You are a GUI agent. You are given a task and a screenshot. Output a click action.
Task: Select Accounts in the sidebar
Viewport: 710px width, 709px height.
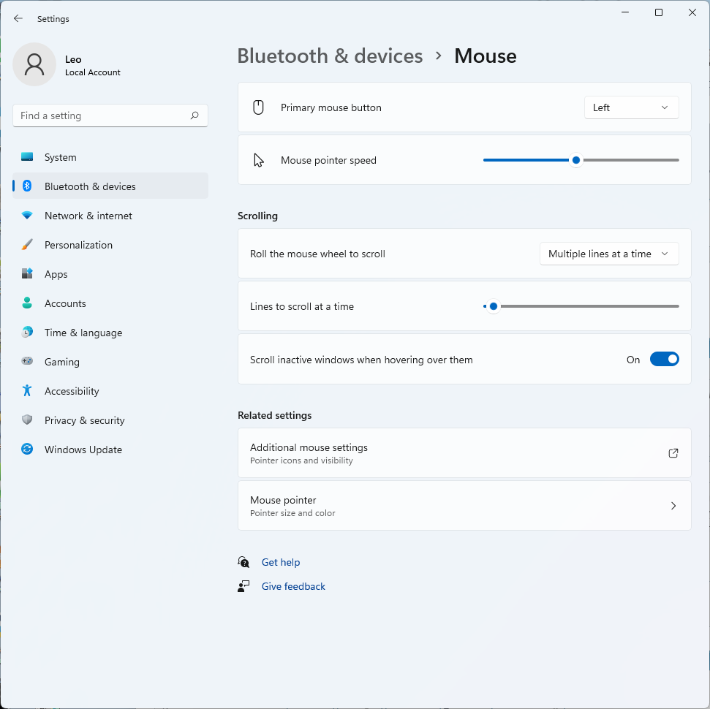pyautogui.click(x=110, y=303)
